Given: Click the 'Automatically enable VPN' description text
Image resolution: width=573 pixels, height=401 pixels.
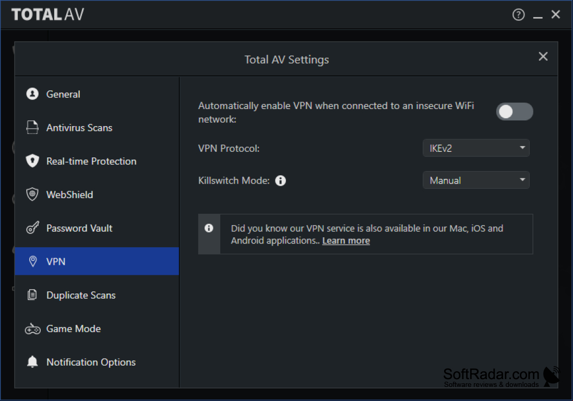Looking at the screenshot, I should point(336,112).
